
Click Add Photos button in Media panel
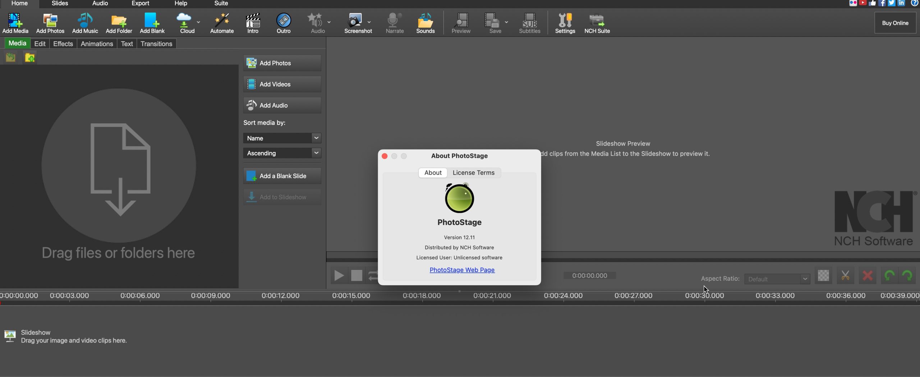(282, 63)
